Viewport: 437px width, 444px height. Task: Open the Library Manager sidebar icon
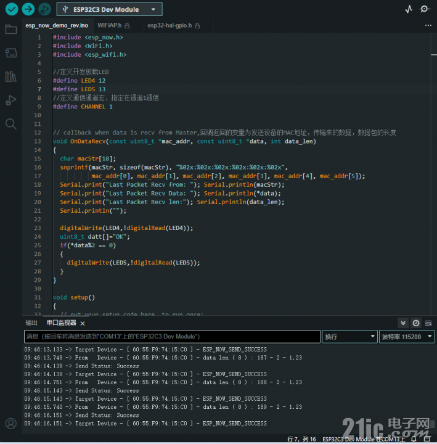[x=11, y=76]
